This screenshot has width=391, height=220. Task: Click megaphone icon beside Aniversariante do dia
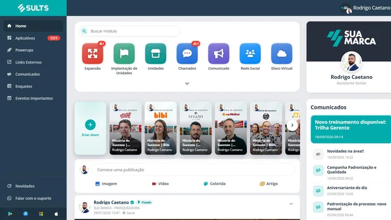point(318,191)
